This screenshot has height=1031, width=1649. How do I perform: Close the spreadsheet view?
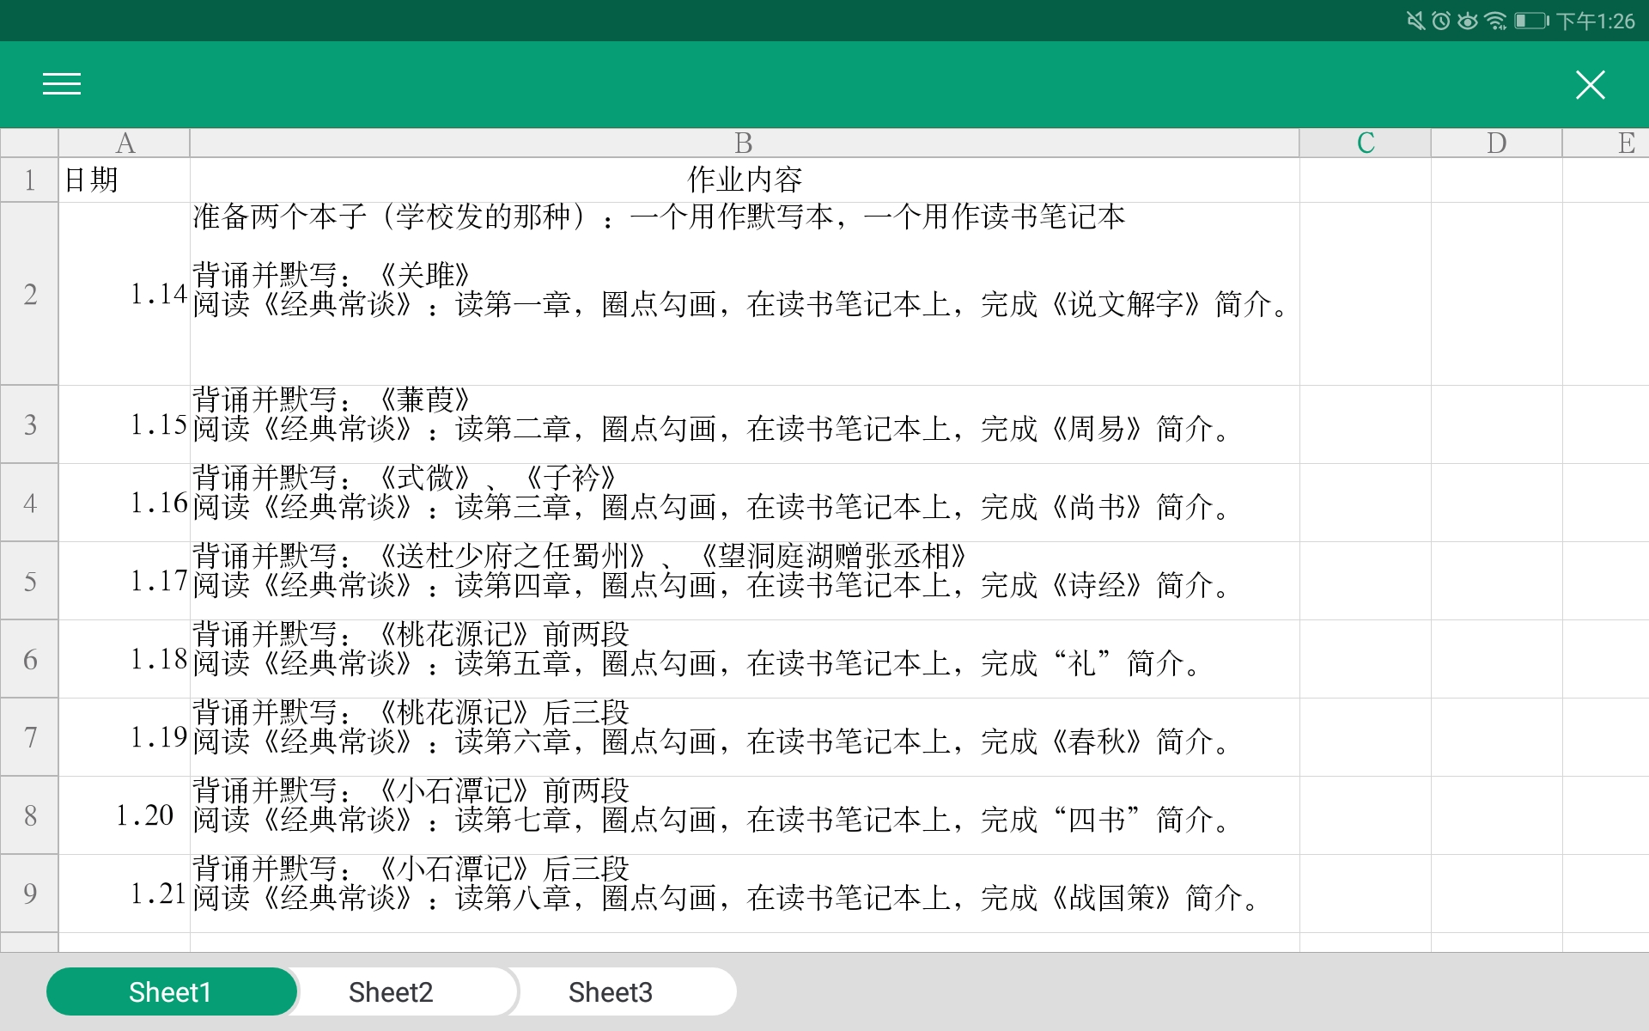pyautogui.click(x=1590, y=83)
